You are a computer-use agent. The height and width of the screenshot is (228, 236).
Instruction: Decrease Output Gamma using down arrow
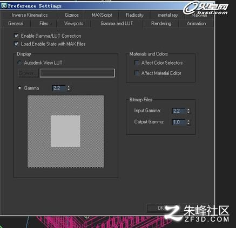pyautogui.click(x=188, y=123)
